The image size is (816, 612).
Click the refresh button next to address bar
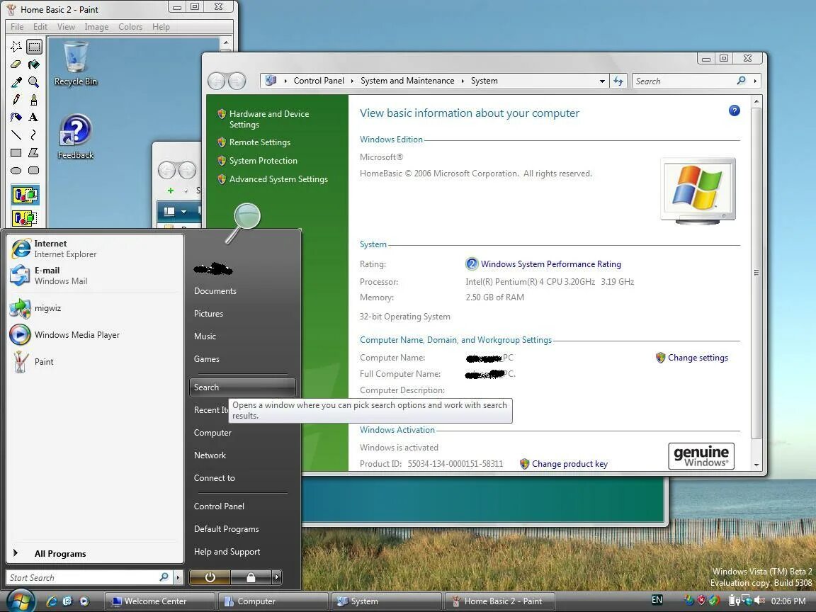pyautogui.click(x=618, y=81)
